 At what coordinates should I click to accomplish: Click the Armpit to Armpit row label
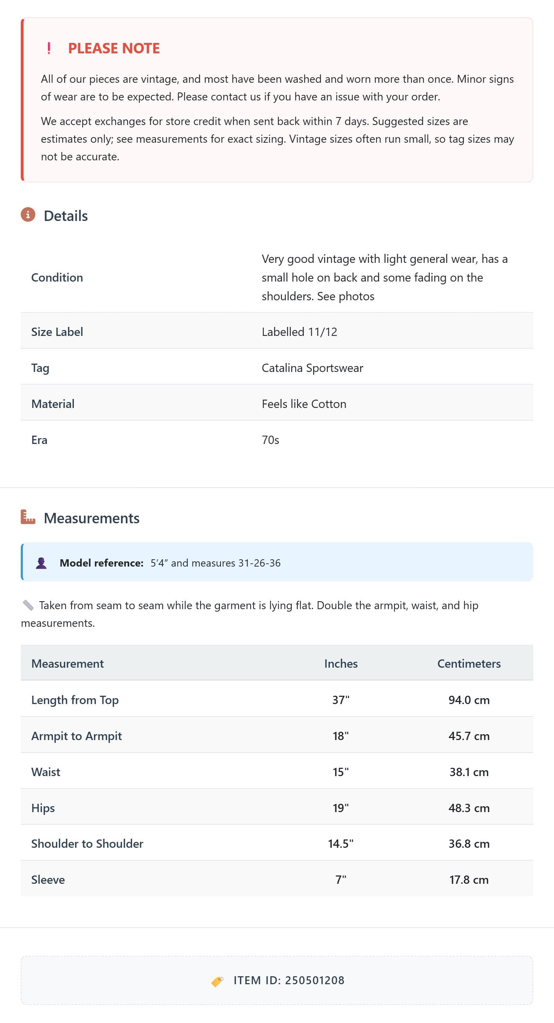click(x=77, y=736)
